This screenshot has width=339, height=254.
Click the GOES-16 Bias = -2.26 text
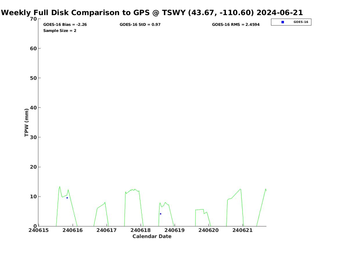pyautogui.click(x=65, y=25)
